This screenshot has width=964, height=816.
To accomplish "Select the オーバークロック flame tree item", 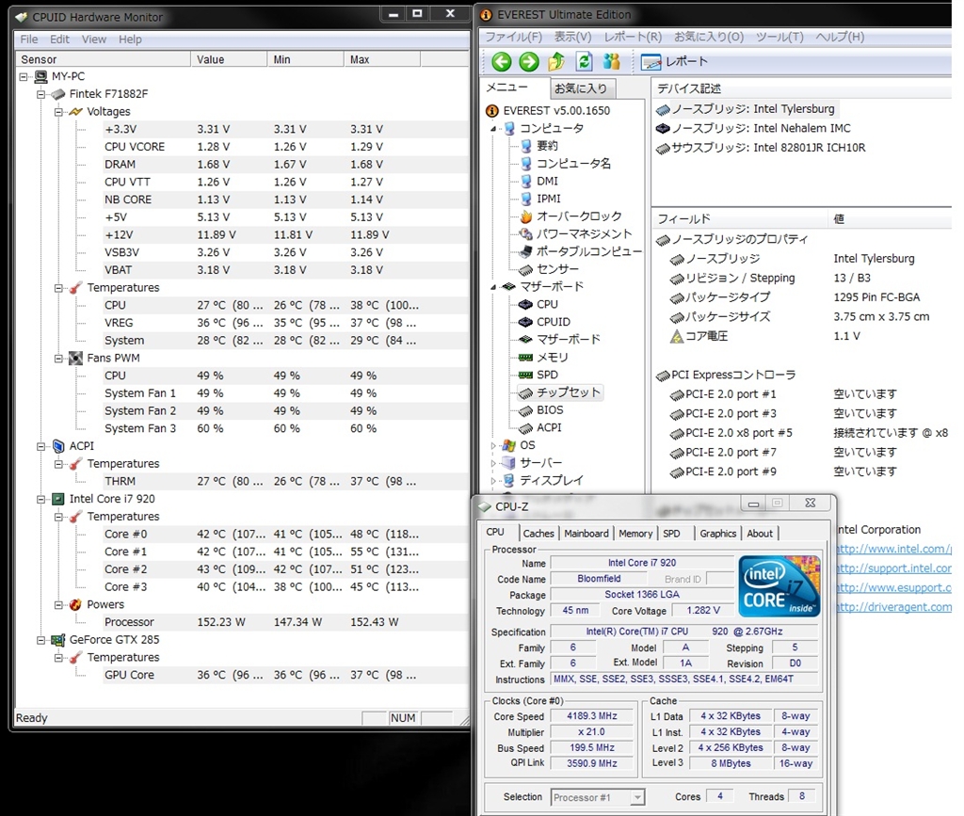I will pos(578,216).
